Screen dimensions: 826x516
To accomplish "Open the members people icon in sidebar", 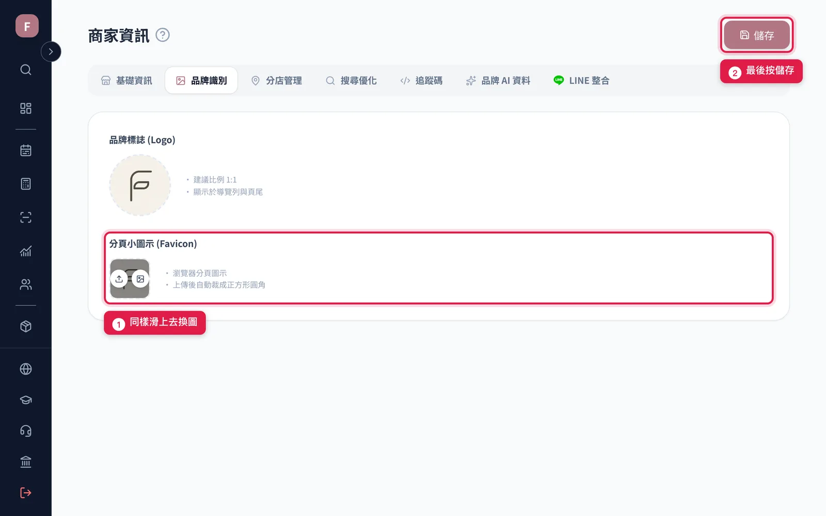I will [x=26, y=284].
